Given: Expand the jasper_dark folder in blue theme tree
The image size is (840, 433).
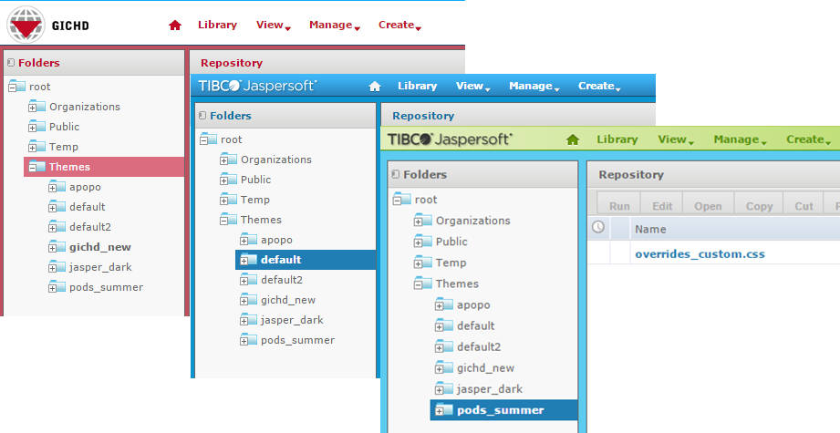Looking at the screenshot, I should point(244,320).
